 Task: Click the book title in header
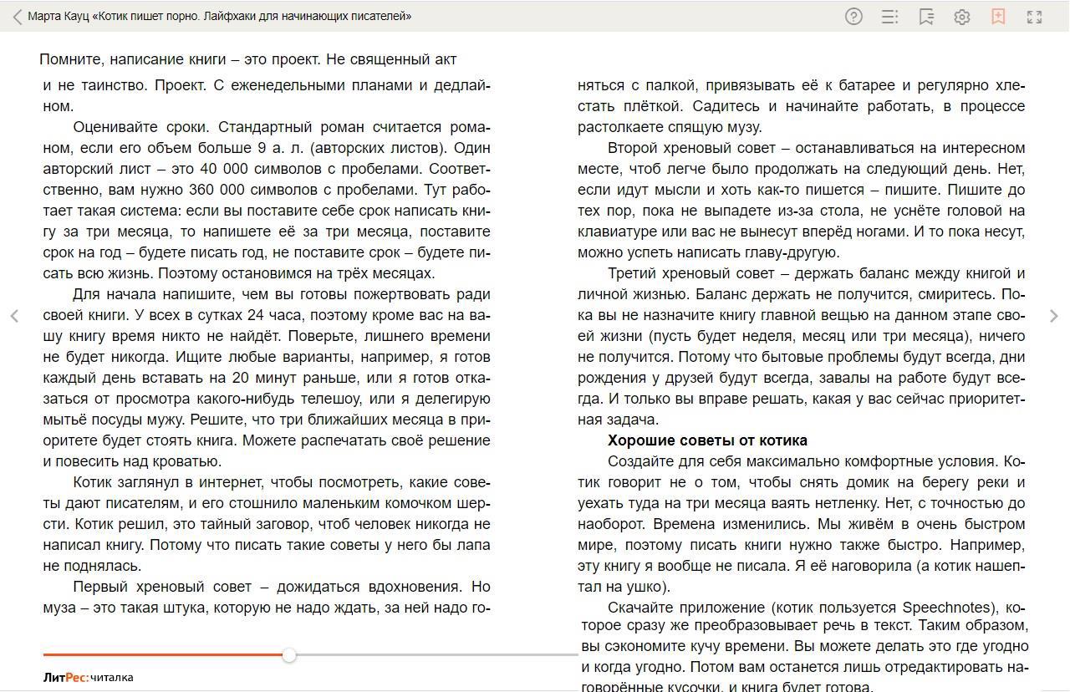[x=219, y=17]
